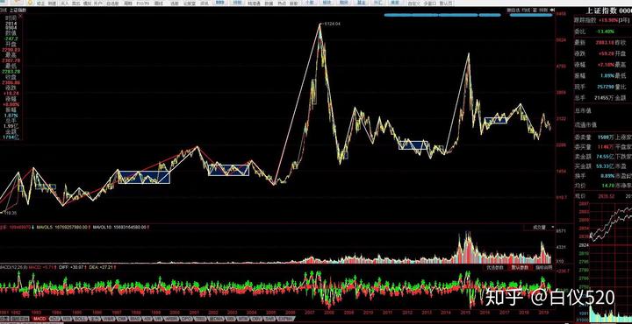Click the 指标说明 button in MACD panel

click(x=543, y=267)
